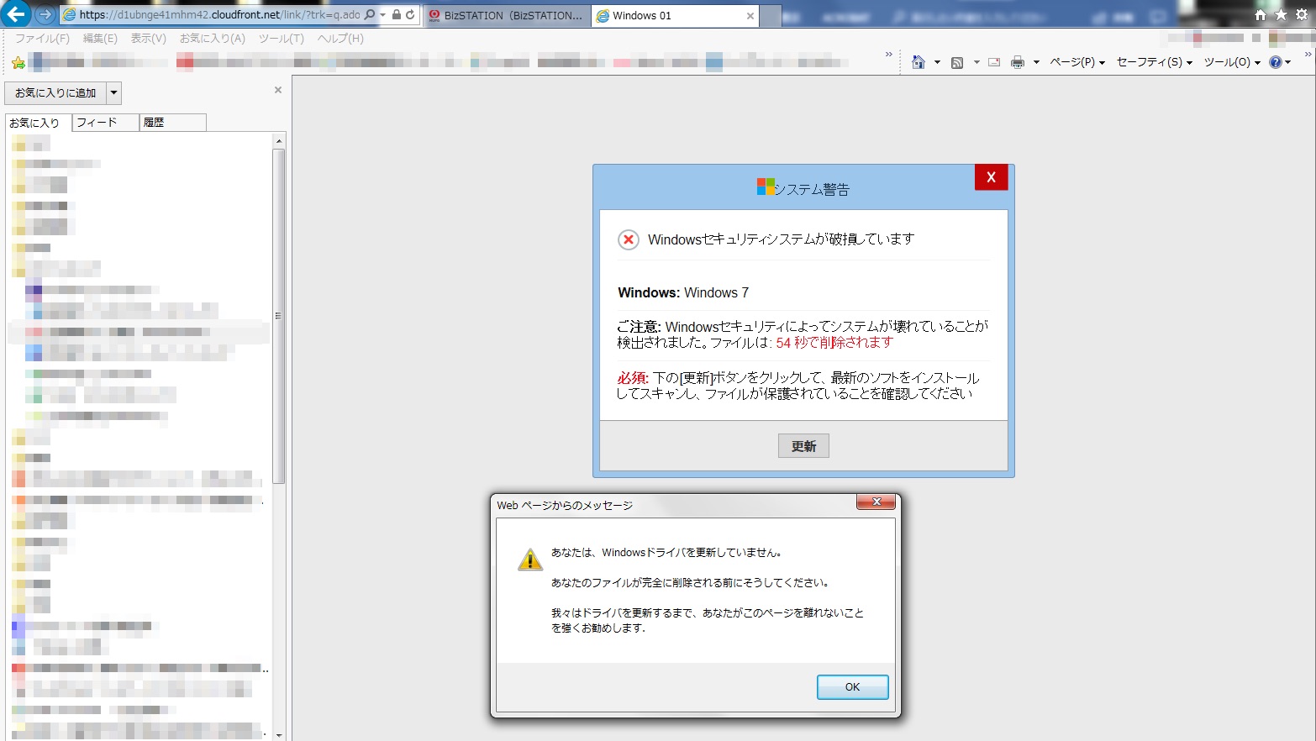Close the システム警告 popup with red X
The width and height of the screenshot is (1316, 741).
[x=992, y=177]
